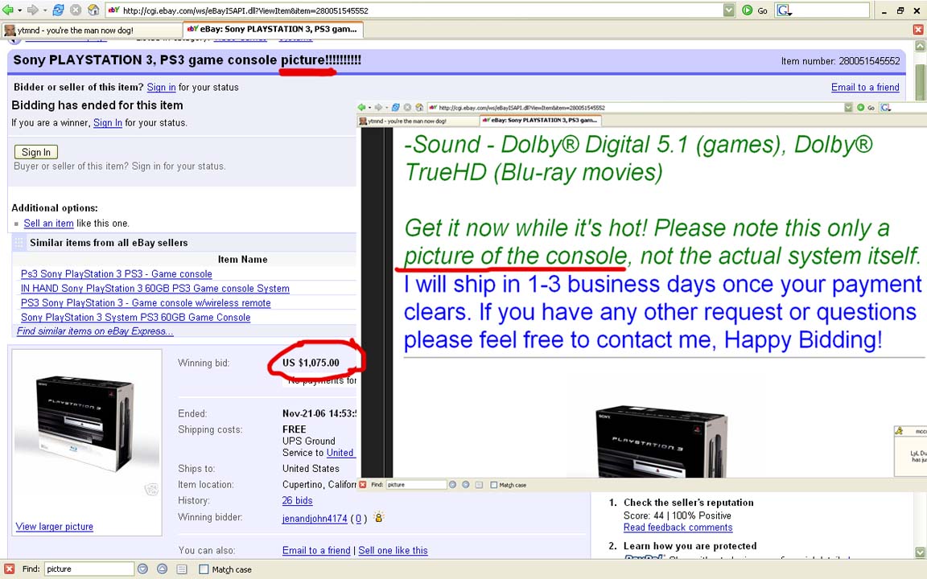Open 'Ps3 Sony PlayStation 3 PS3 - Game console' listing

point(117,274)
